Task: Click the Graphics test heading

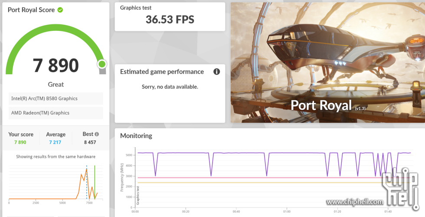Action: 136,8
